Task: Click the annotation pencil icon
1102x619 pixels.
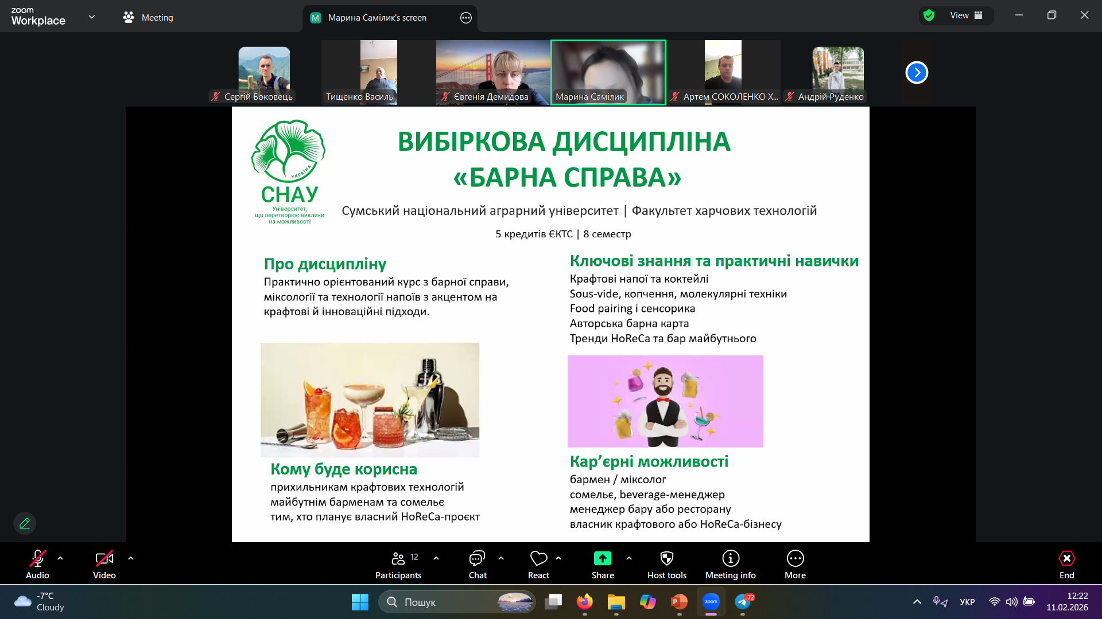Action: [x=25, y=523]
